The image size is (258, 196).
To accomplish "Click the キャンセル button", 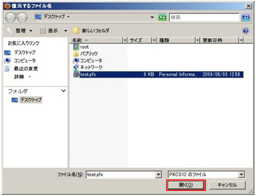I will point(227,185).
